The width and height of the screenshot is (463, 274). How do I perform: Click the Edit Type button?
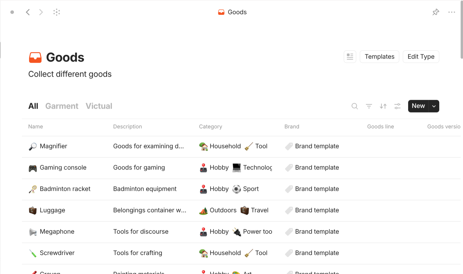[x=421, y=56]
